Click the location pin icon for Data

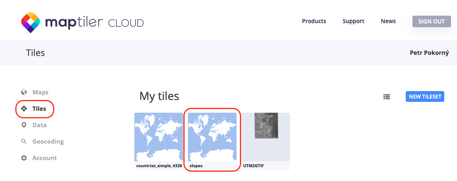coord(24,125)
